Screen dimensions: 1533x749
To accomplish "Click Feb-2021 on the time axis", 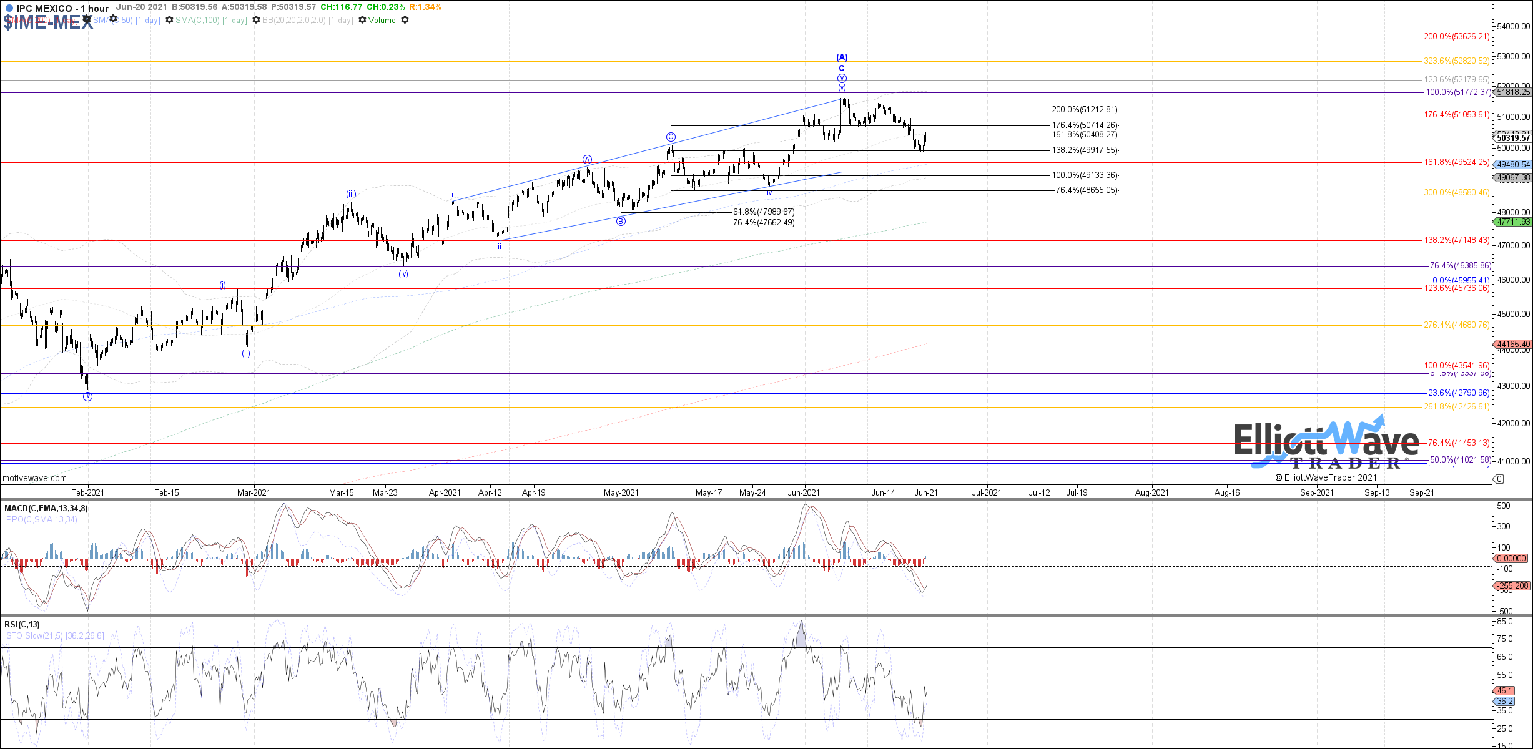I will click(x=87, y=492).
